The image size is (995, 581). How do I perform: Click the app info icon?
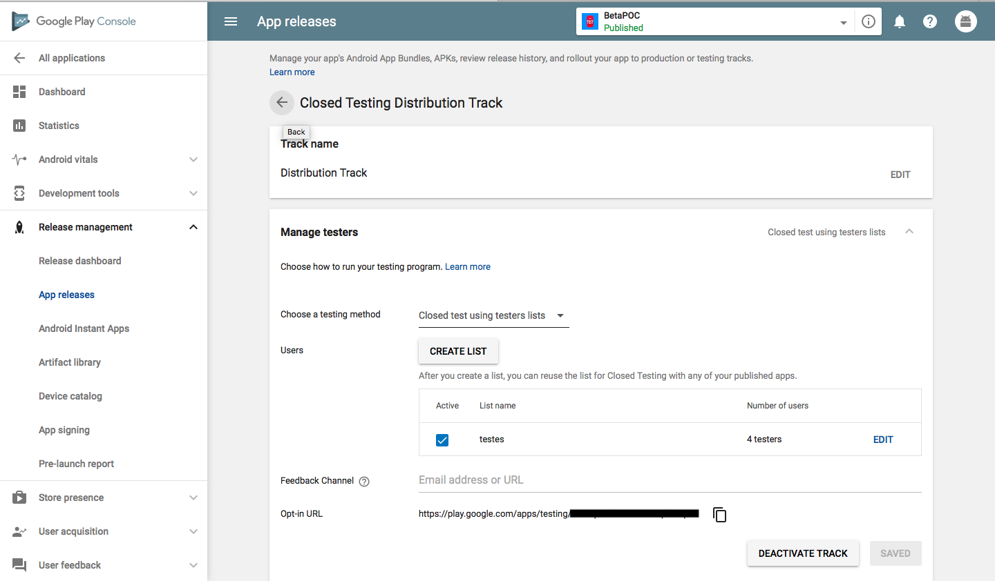coord(869,21)
